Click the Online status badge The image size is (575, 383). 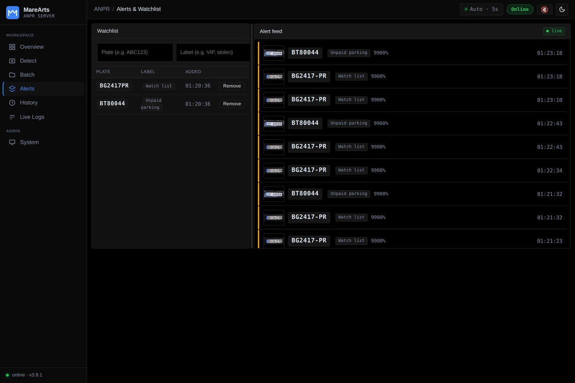(x=520, y=9)
